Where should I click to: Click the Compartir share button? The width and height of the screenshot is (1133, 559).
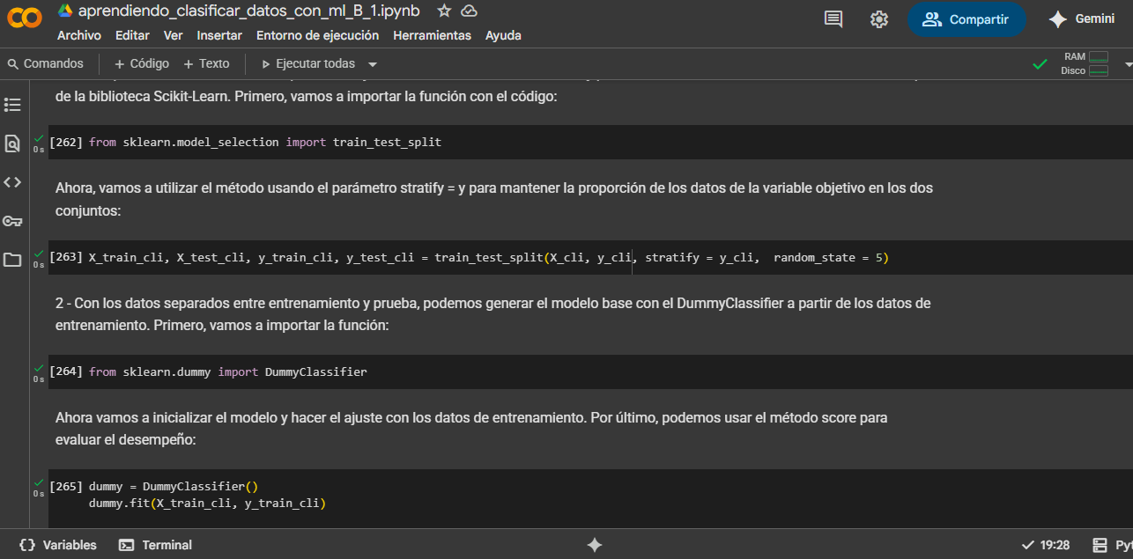(x=966, y=19)
